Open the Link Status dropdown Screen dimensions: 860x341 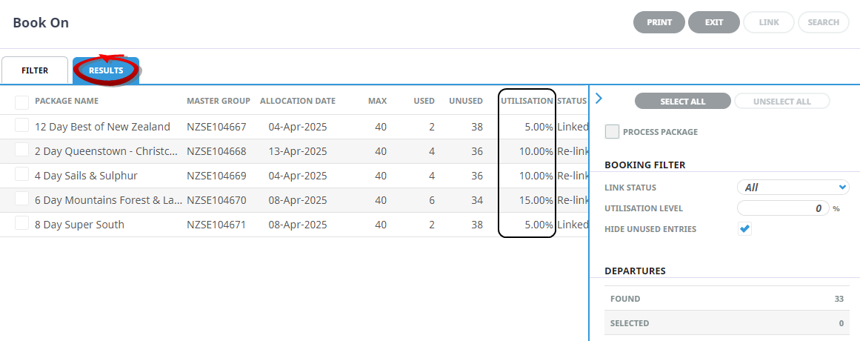(793, 188)
